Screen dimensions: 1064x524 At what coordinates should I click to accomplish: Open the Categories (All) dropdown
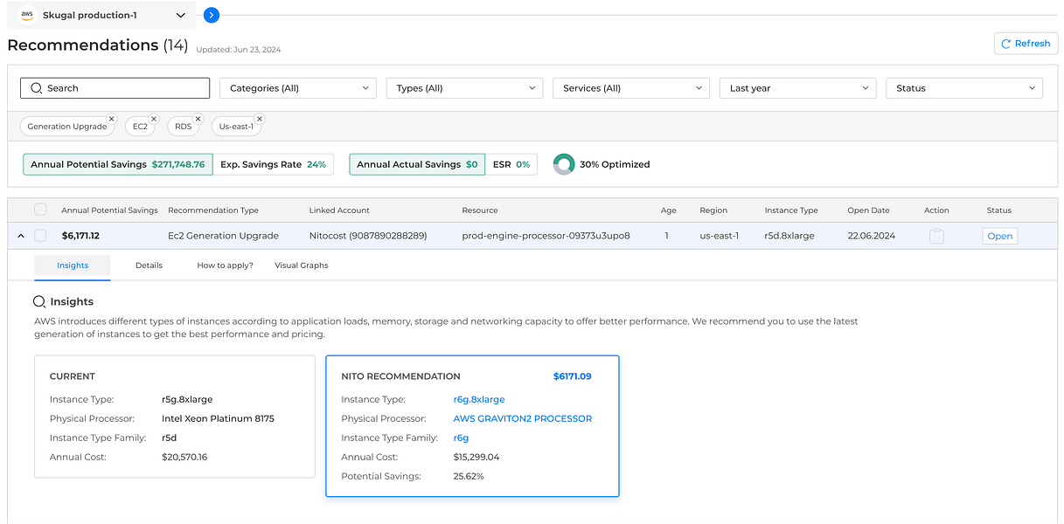(x=297, y=88)
